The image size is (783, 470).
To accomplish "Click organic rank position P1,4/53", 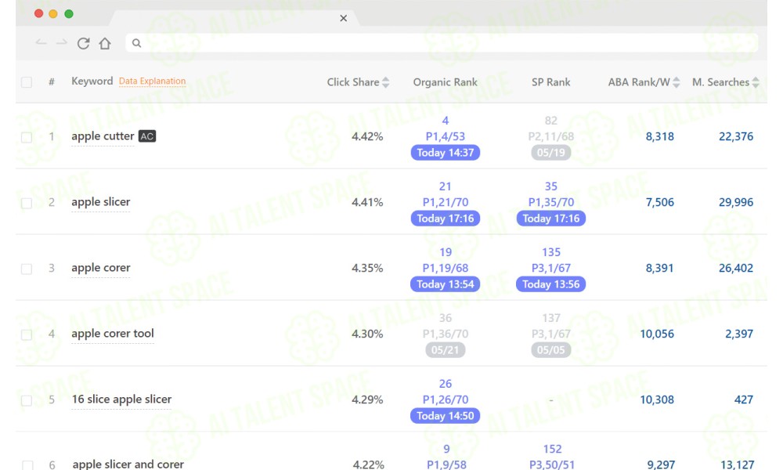I will pos(446,136).
